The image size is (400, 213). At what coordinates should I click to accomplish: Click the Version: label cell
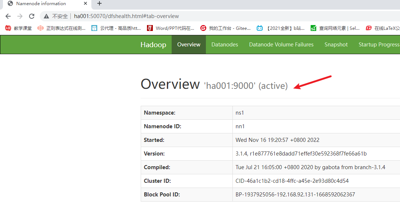coord(187,154)
